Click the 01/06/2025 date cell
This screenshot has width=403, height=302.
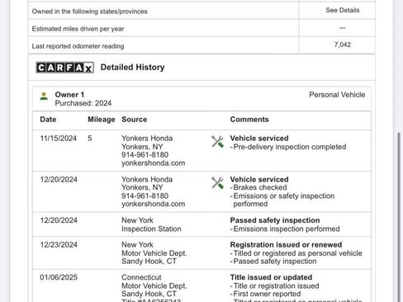[59, 277]
